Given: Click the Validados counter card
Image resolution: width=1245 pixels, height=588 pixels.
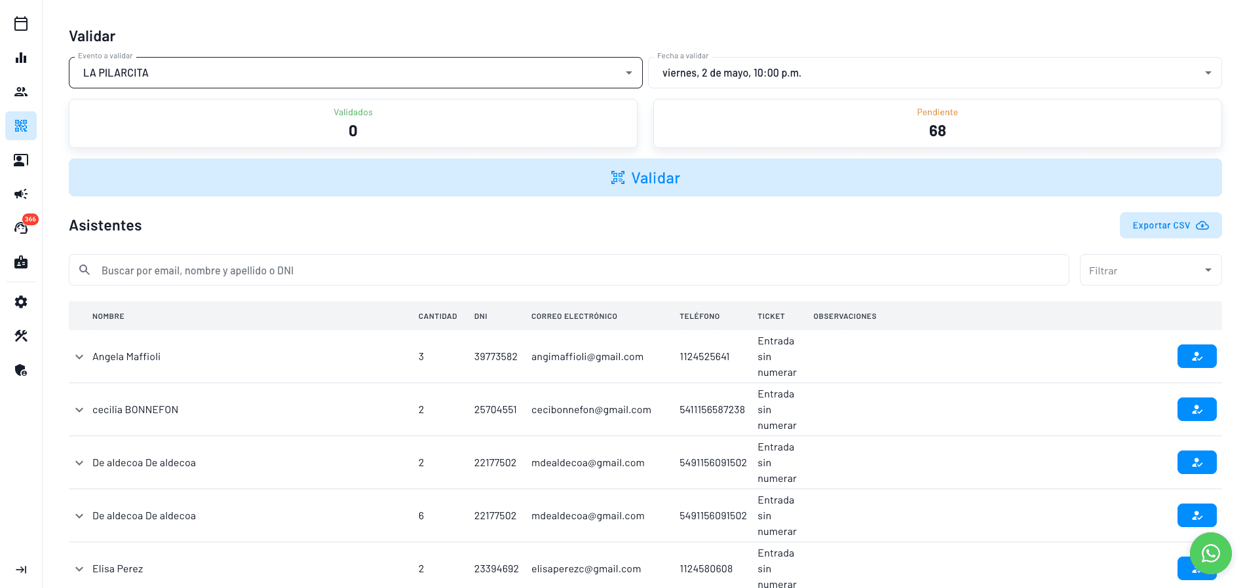Looking at the screenshot, I should 353,123.
